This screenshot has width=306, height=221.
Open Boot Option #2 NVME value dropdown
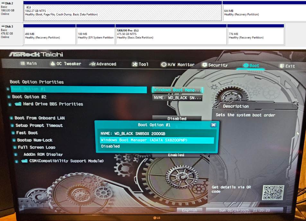click(x=177, y=98)
